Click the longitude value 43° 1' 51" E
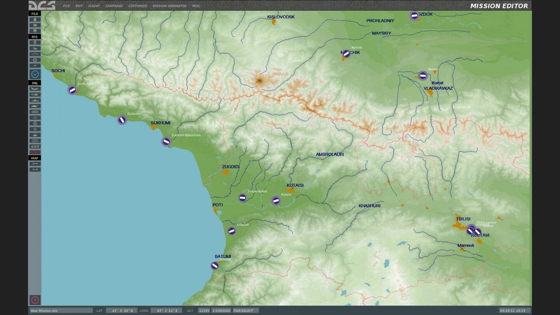This screenshot has height=315, width=560. tap(166, 310)
